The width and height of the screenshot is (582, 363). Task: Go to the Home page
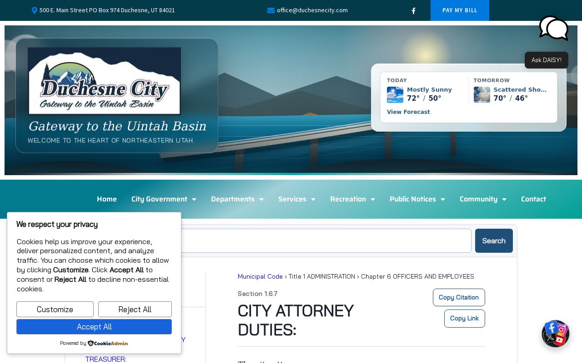107,199
